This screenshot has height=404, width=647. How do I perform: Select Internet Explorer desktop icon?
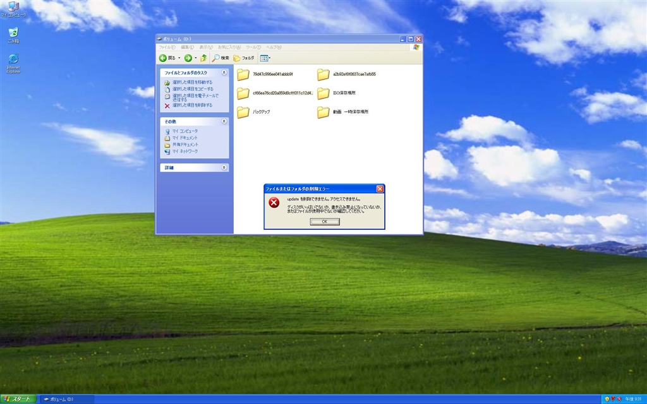(x=13, y=64)
